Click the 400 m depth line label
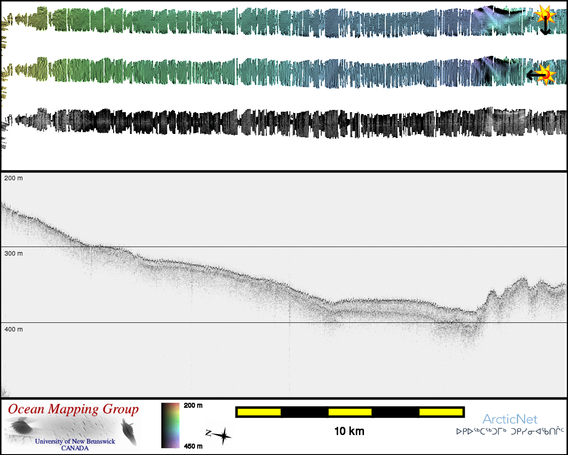The image size is (568, 455). pyautogui.click(x=13, y=329)
